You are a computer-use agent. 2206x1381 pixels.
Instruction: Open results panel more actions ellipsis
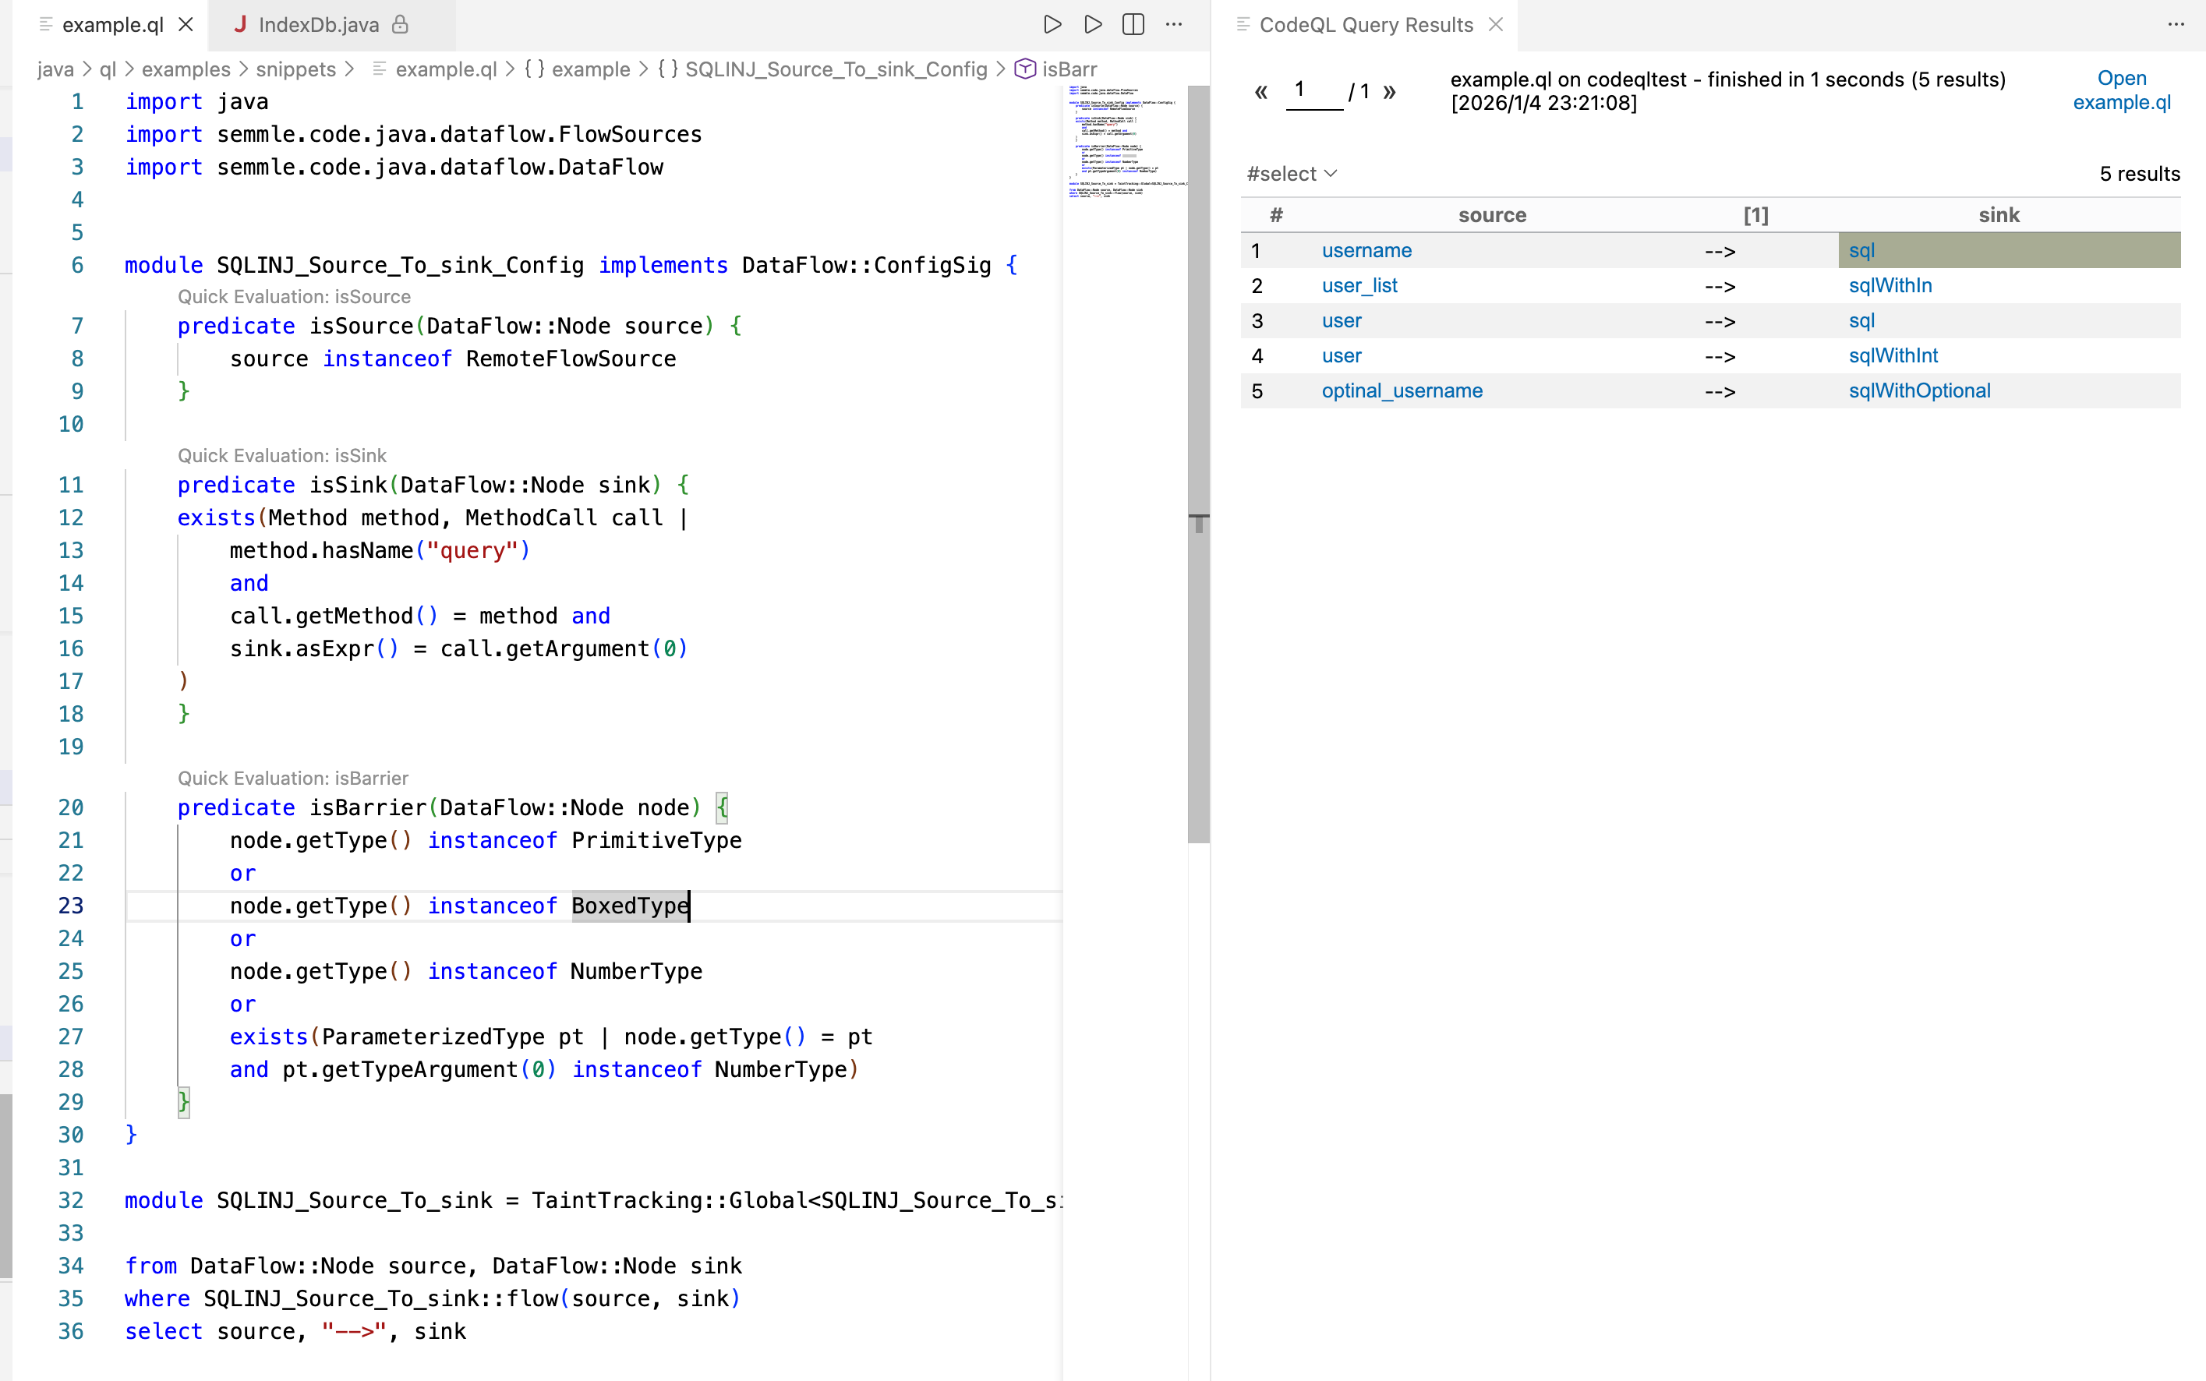(x=2176, y=25)
